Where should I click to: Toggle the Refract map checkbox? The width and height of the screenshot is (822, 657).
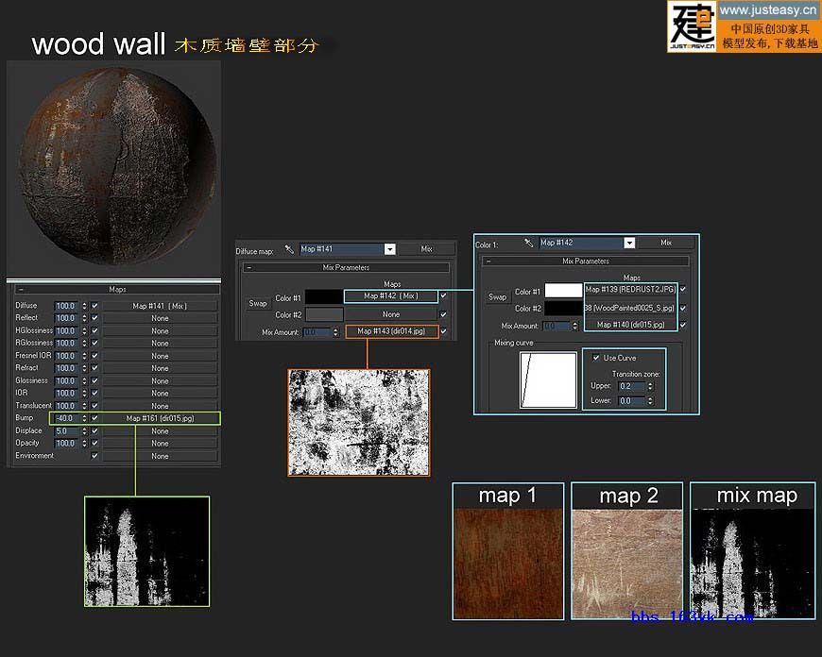tap(94, 368)
